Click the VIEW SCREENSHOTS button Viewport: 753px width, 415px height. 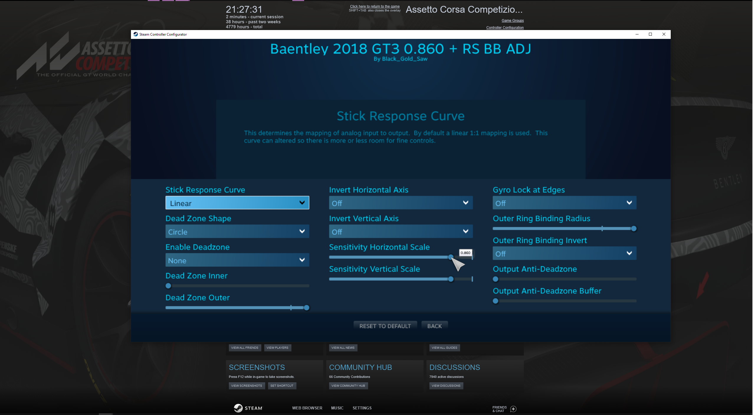tap(247, 386)
